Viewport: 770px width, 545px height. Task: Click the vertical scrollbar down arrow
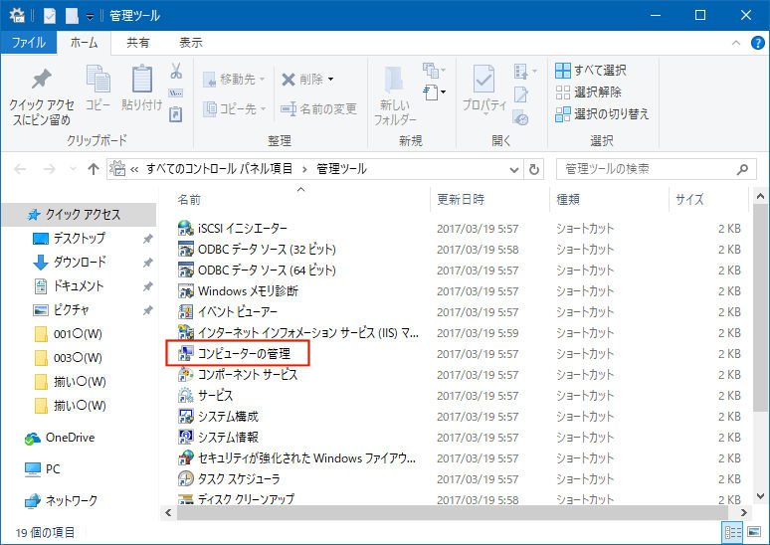760,496
